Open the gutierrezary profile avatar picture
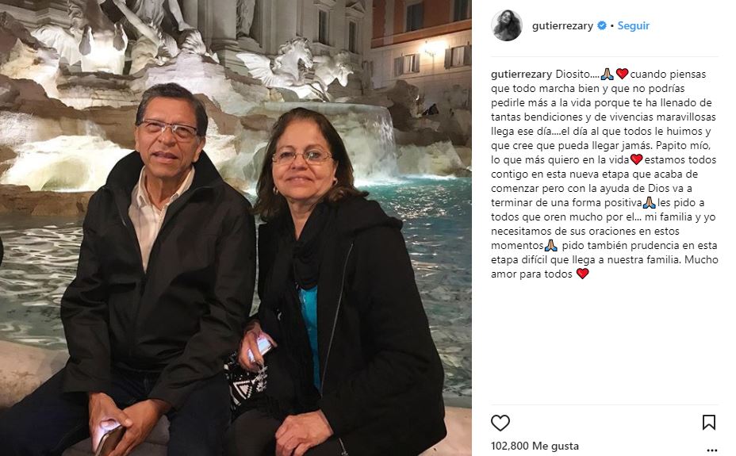This screenshot has width=736, height=456. click(x=507, y=25)
